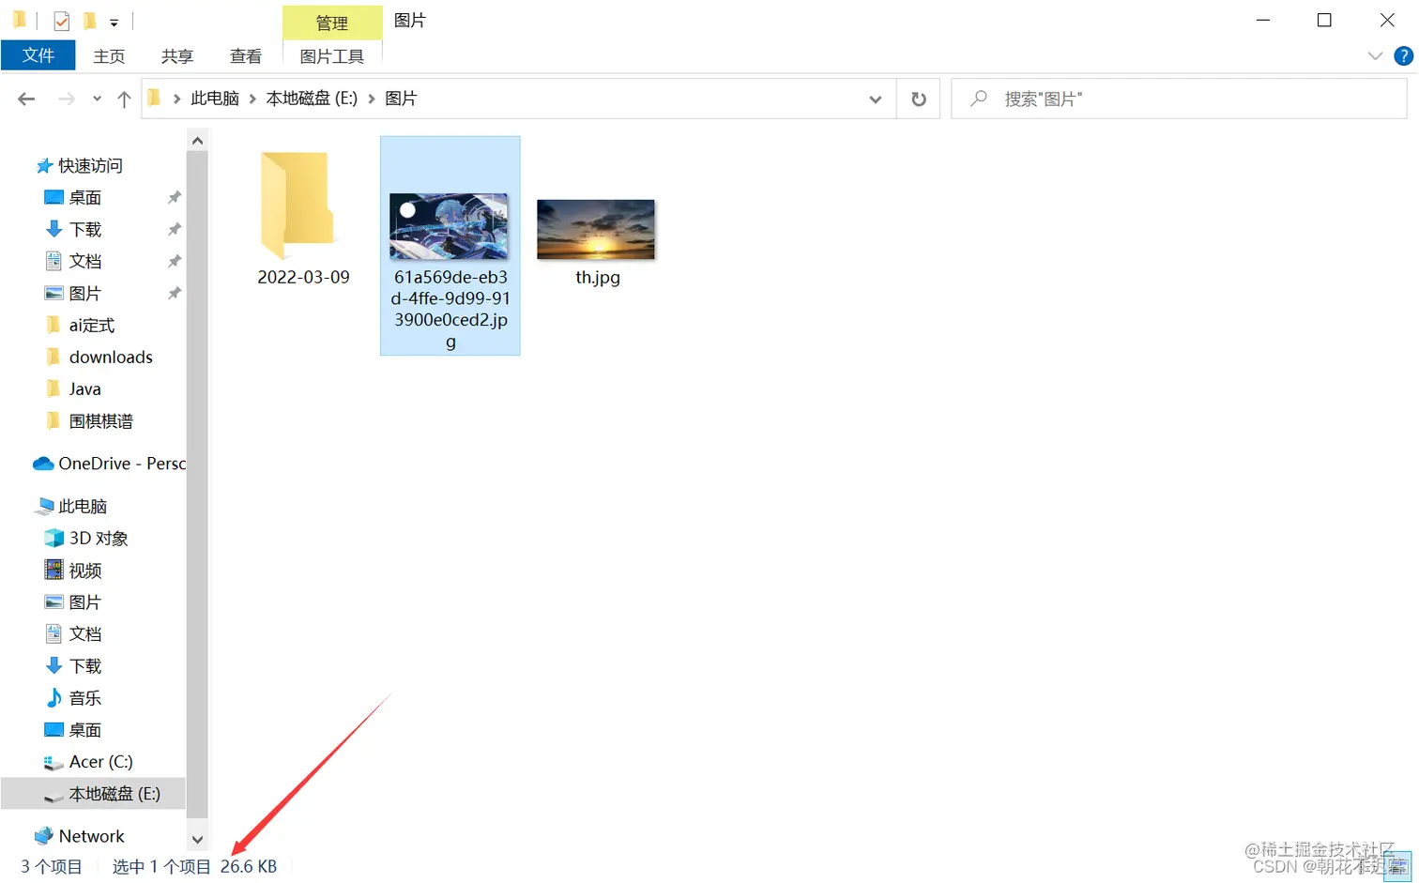
Task: Click the Properties quick access toolbar icon
Action: click(x=61, y=21)
